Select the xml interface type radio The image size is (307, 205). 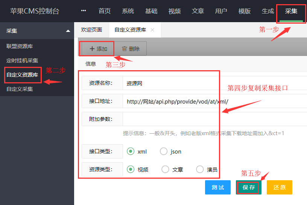(x=131, y=151)
